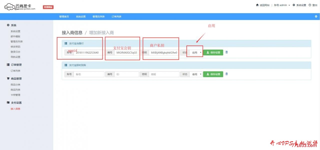
Task: Open 订单列表 in the blue navigation bar
Action: (x=116, y=17)
